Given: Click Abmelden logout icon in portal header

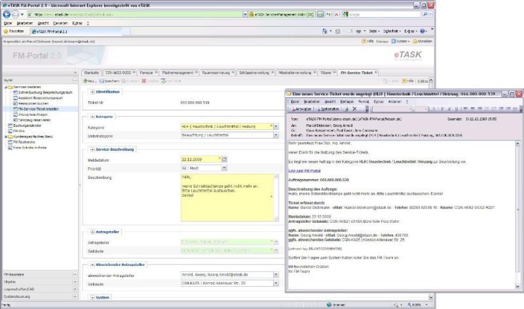Looking at the screenshot, I should coord(415,41).
